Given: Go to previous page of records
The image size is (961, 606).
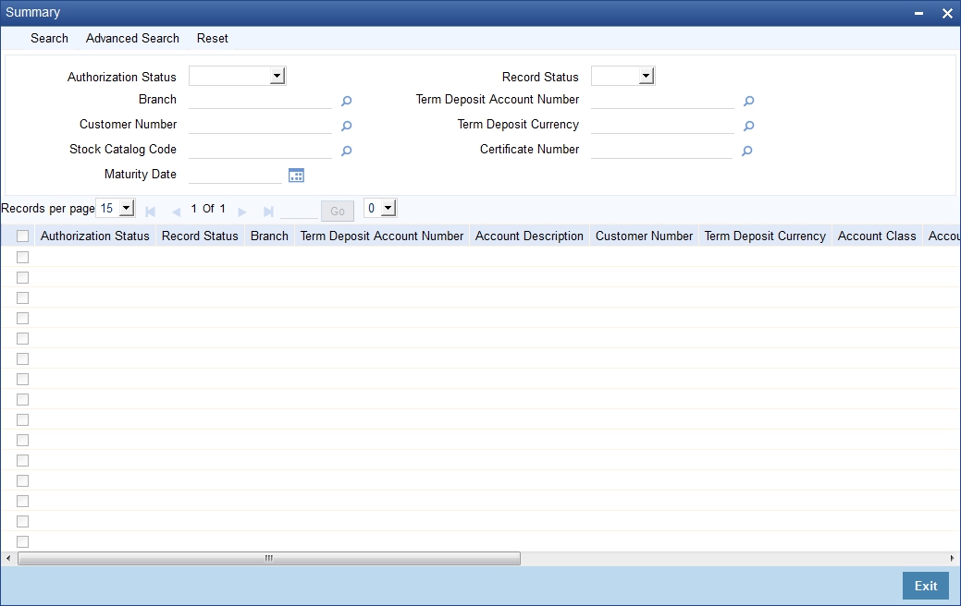Looking at the screenshot, I should [177, 212].
